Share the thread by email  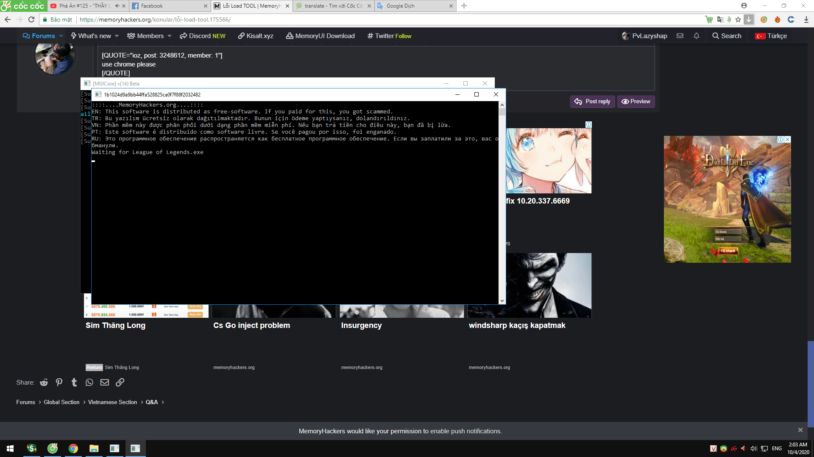pos(105,383)
